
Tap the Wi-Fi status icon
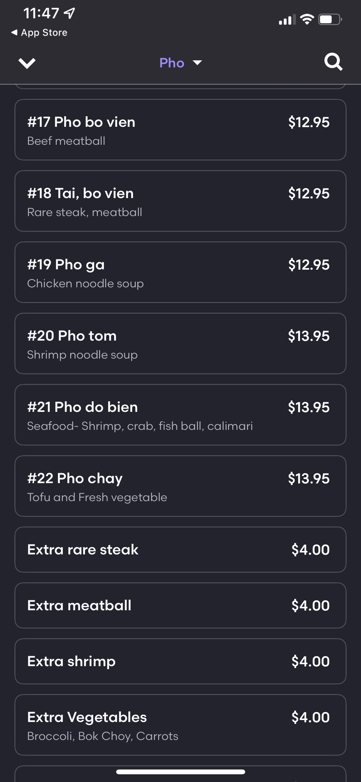tap(307, 20)
